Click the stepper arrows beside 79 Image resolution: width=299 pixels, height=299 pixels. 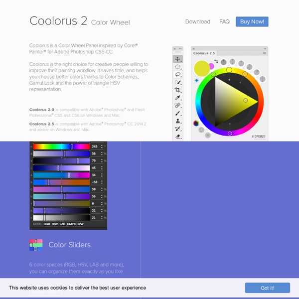(x=102, y=161)
